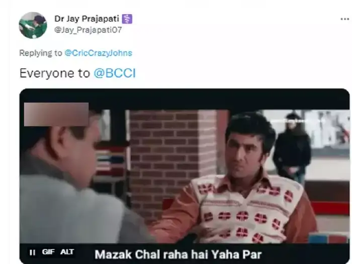Click the Dr Jay Prajapati display name
This screenshot has width=352, height=264.
tap(86, 19)
